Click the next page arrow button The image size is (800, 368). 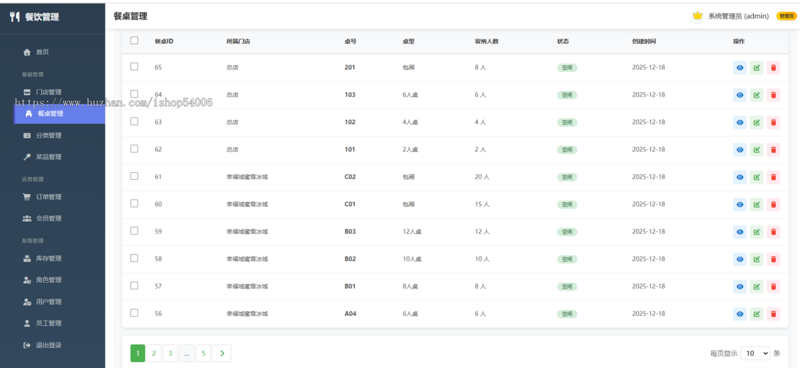pyautogui.click(x=221, y=353)
